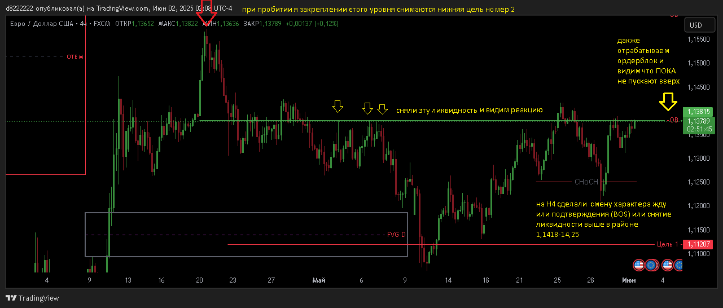Image resolution: width=723 pixels, height=308 pixels.
Task: Click the Июн label on the time axis
Action: pyautogui.click(x=628, y=280)
